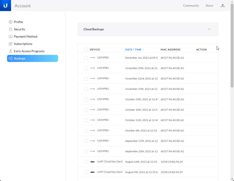Viewport: 234px width, 181px height.
Task: Toggle the select-all checkbox in the DEVICE header
Action: pos(86,50)
